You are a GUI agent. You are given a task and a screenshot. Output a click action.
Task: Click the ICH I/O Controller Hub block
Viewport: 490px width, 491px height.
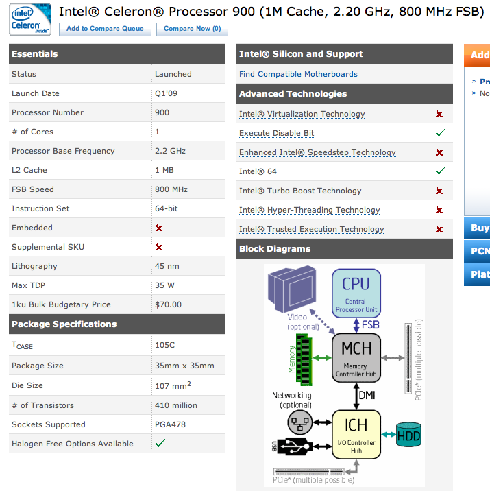pyautogui.click(x=356, y=434)
